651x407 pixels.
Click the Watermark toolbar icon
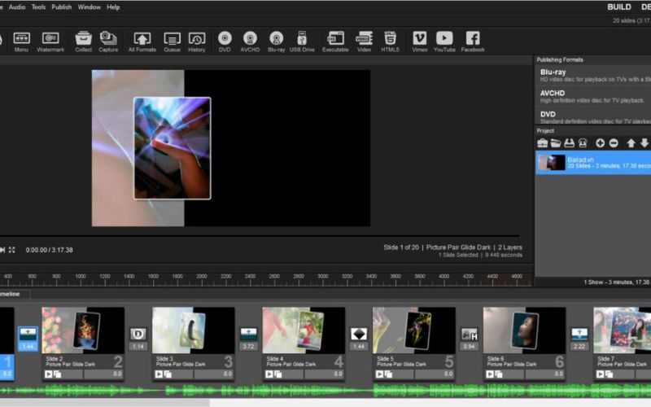click(x=50, y=41)
